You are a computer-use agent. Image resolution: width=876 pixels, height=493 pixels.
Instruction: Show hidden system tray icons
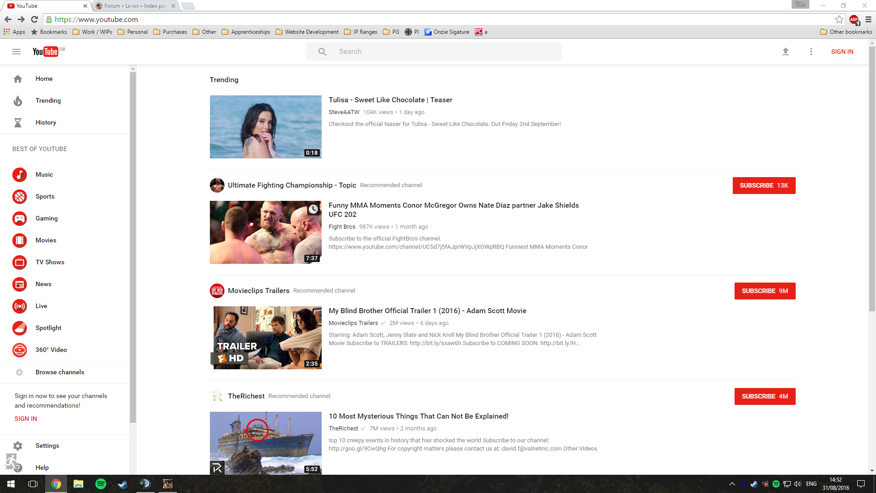[732, 484]
